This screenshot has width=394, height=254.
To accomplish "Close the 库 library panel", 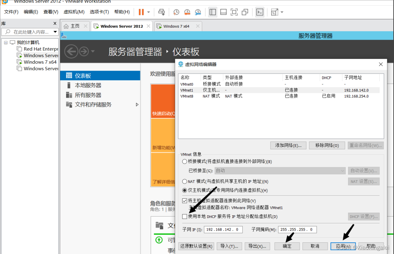I will (55, 23).
